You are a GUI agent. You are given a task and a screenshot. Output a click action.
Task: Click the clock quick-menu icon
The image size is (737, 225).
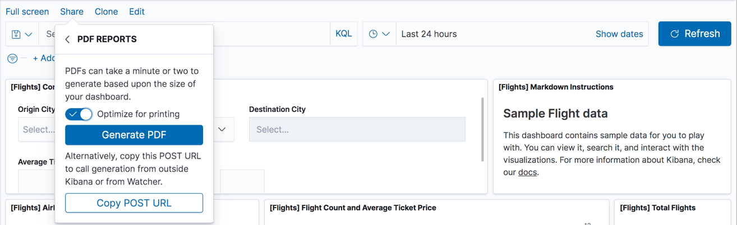(x=373, y=34)
